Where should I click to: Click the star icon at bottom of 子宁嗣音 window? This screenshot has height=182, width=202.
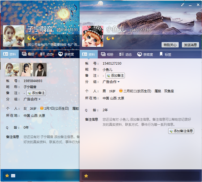click(x=7, y=176)
